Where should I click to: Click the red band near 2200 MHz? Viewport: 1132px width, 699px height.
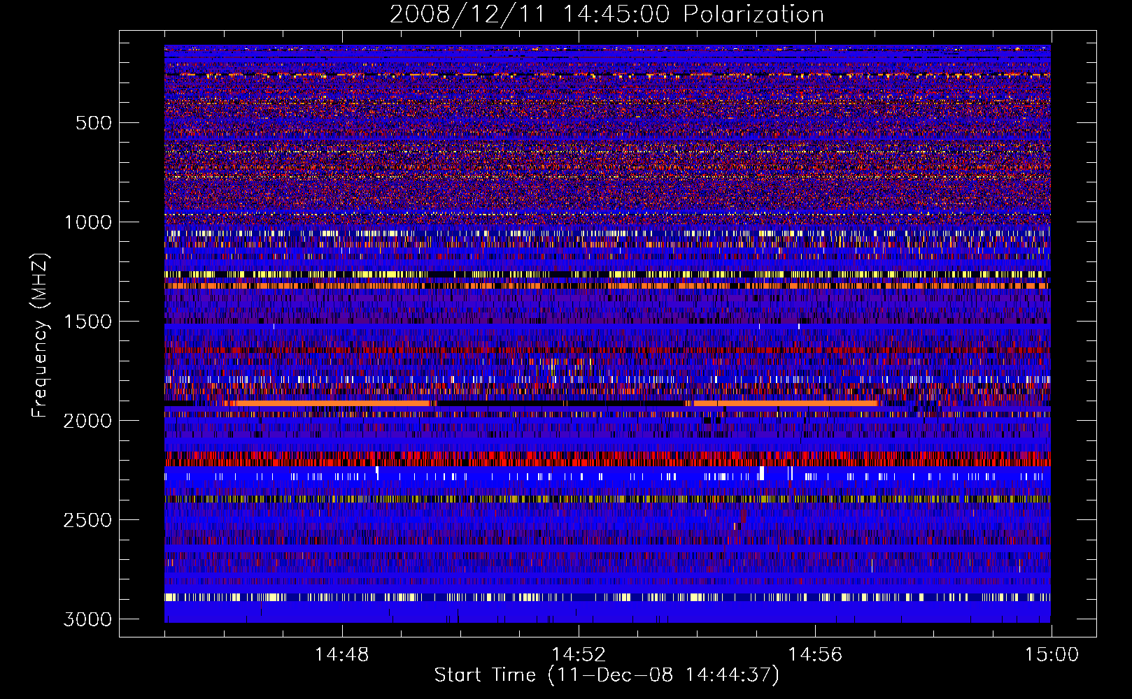[607, 459]
